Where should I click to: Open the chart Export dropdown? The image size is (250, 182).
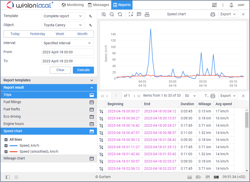point(228,14)
